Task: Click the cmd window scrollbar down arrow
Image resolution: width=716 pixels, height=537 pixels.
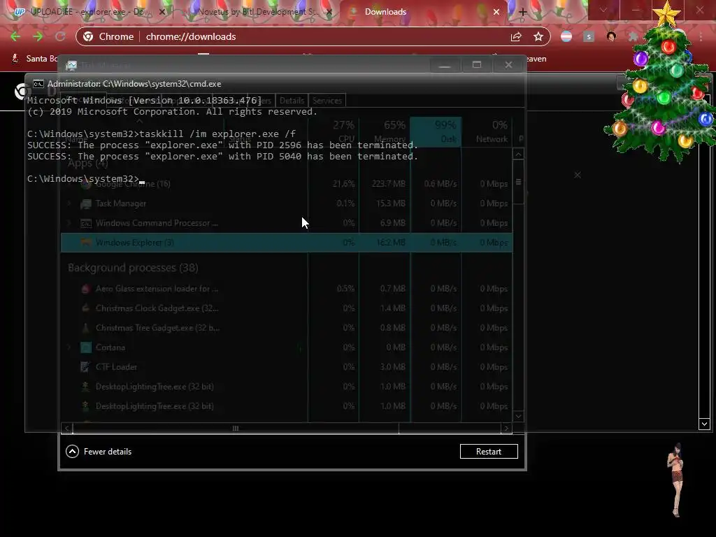Action: click(704, 424)
